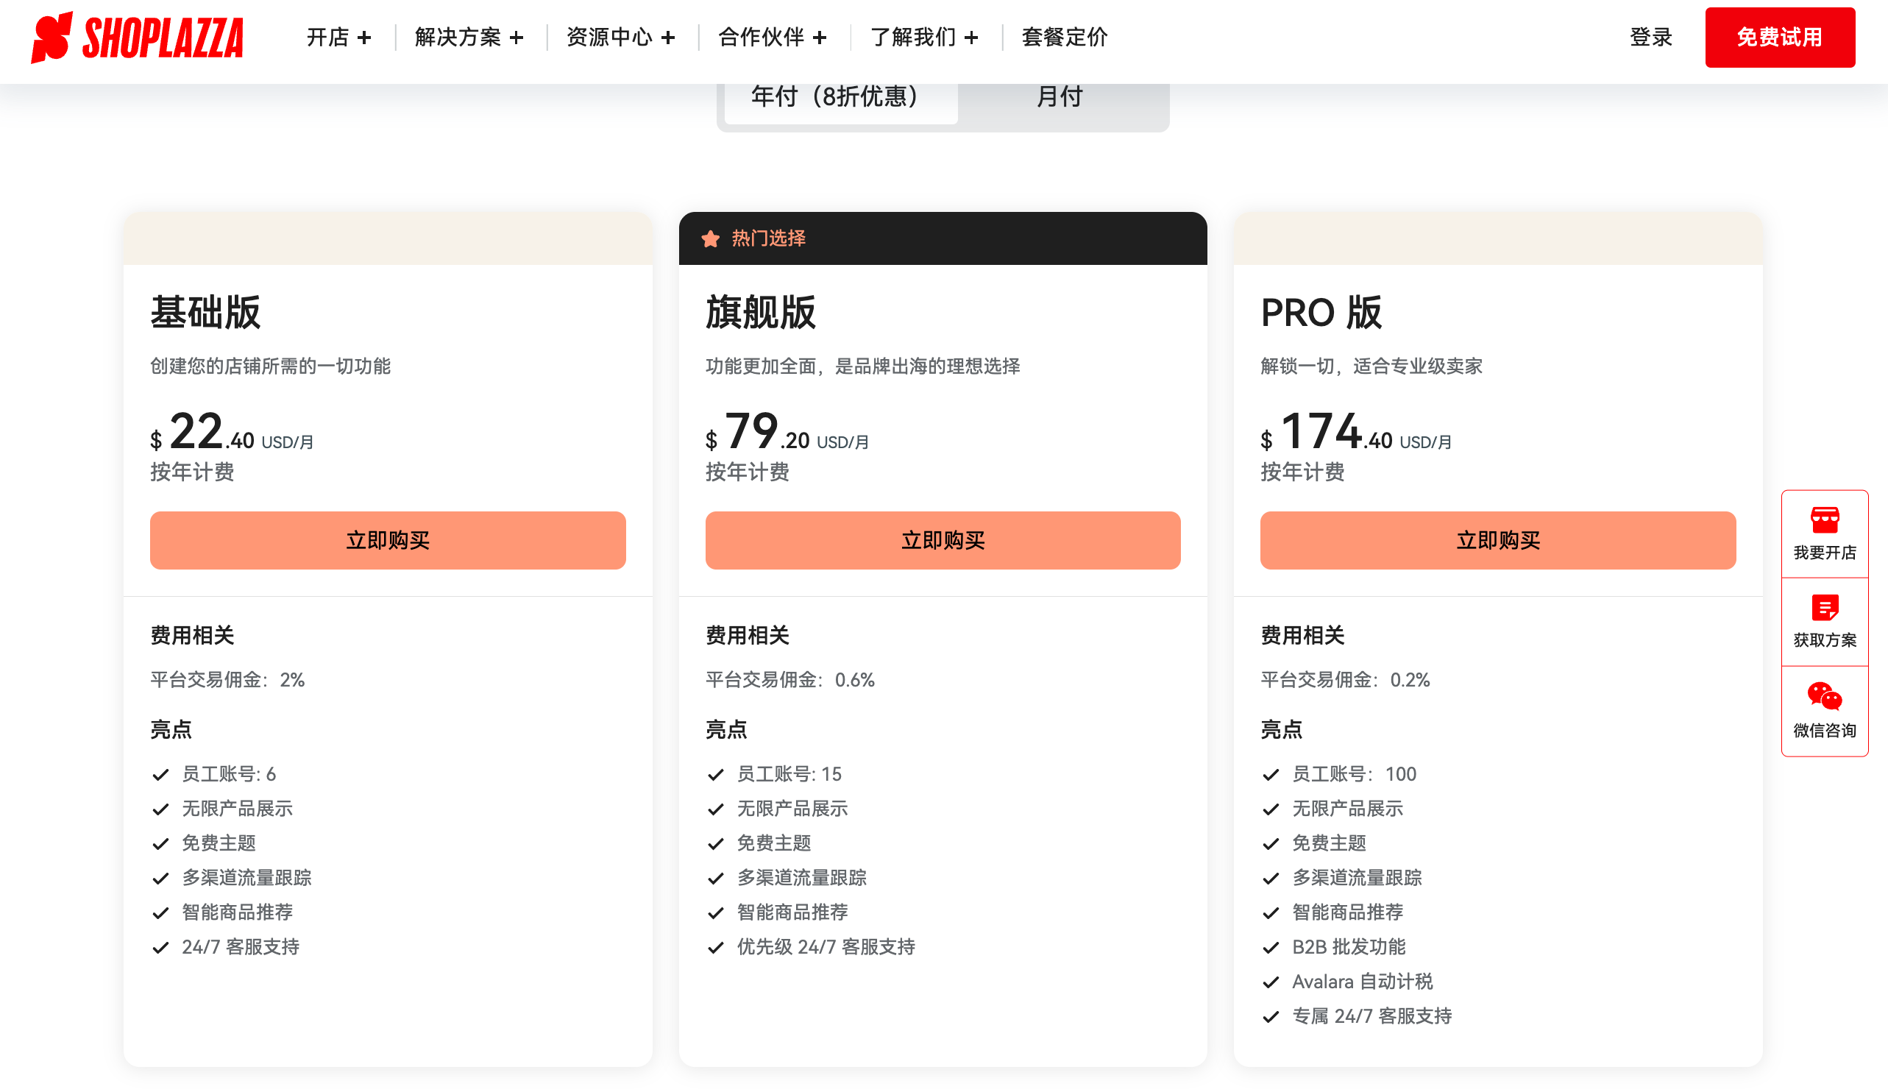Click the checkmark beside 员工账号: 6
The height and width of the screenshot is (1092, 1888).
tap(160, 774)
